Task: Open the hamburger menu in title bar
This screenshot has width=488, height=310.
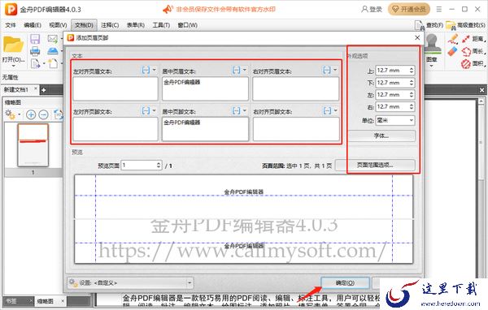Action: 439,9
